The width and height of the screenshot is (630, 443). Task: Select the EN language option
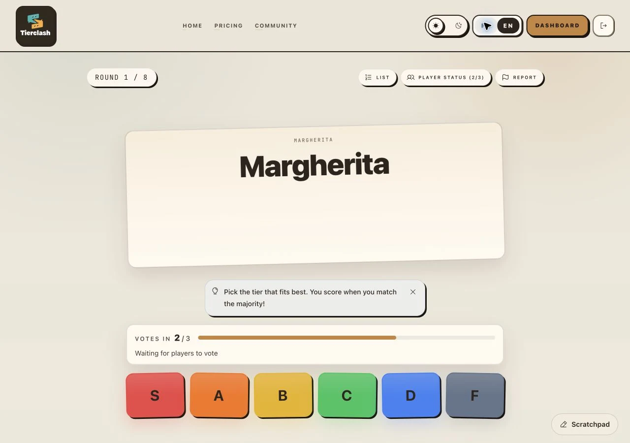508,26
